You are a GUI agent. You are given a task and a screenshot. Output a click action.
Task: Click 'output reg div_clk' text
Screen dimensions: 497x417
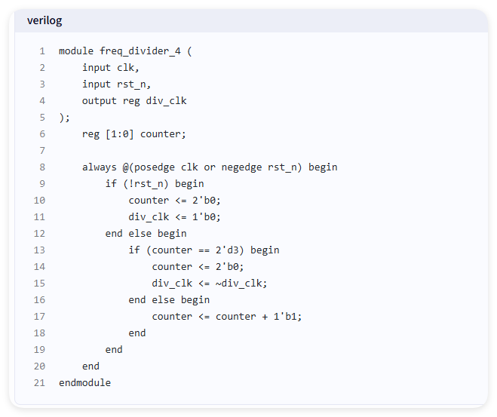[134, 101]
